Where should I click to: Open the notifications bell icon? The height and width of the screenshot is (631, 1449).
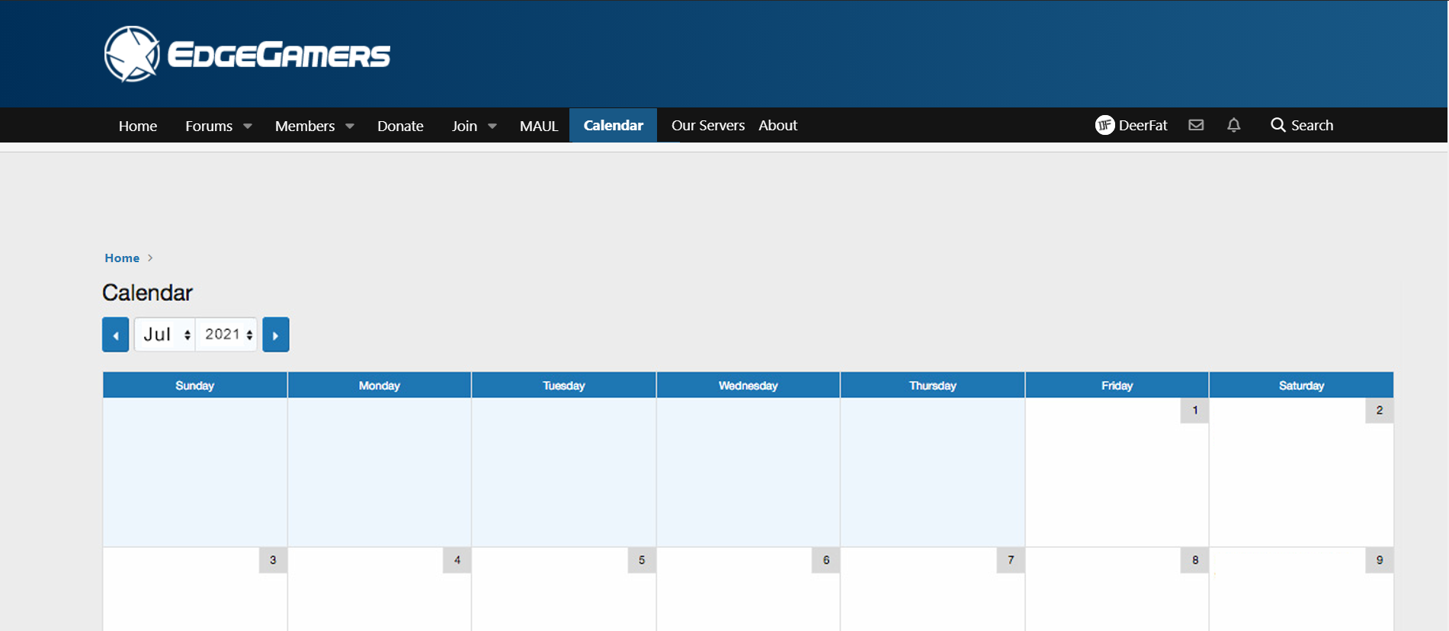[1233, 125]
